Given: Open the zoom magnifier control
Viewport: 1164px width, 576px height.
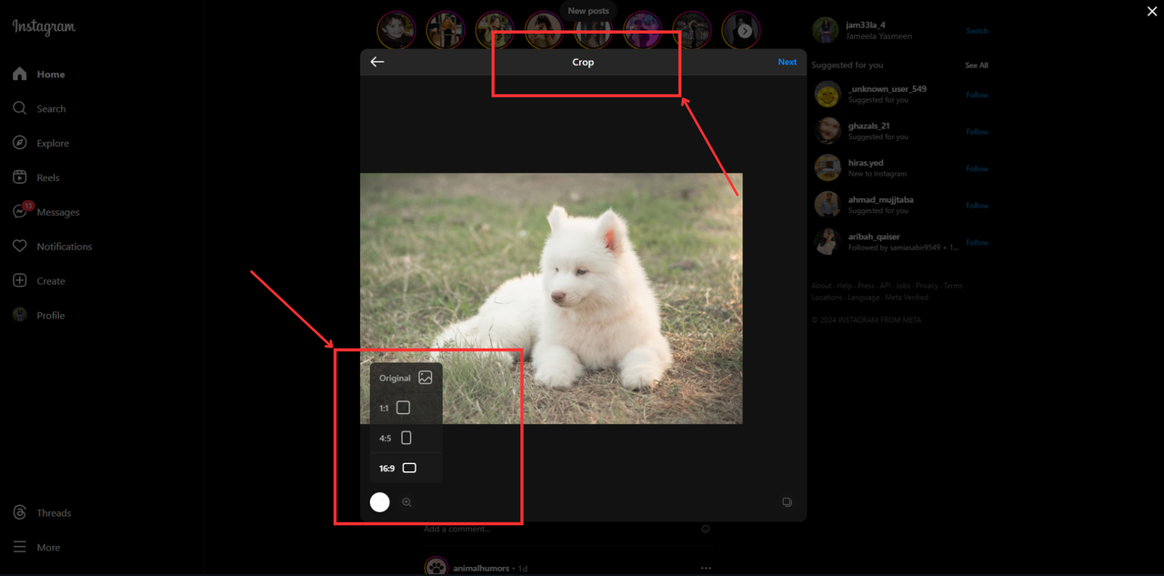Looking at the screenshot, I should click(x=406, y=502).
